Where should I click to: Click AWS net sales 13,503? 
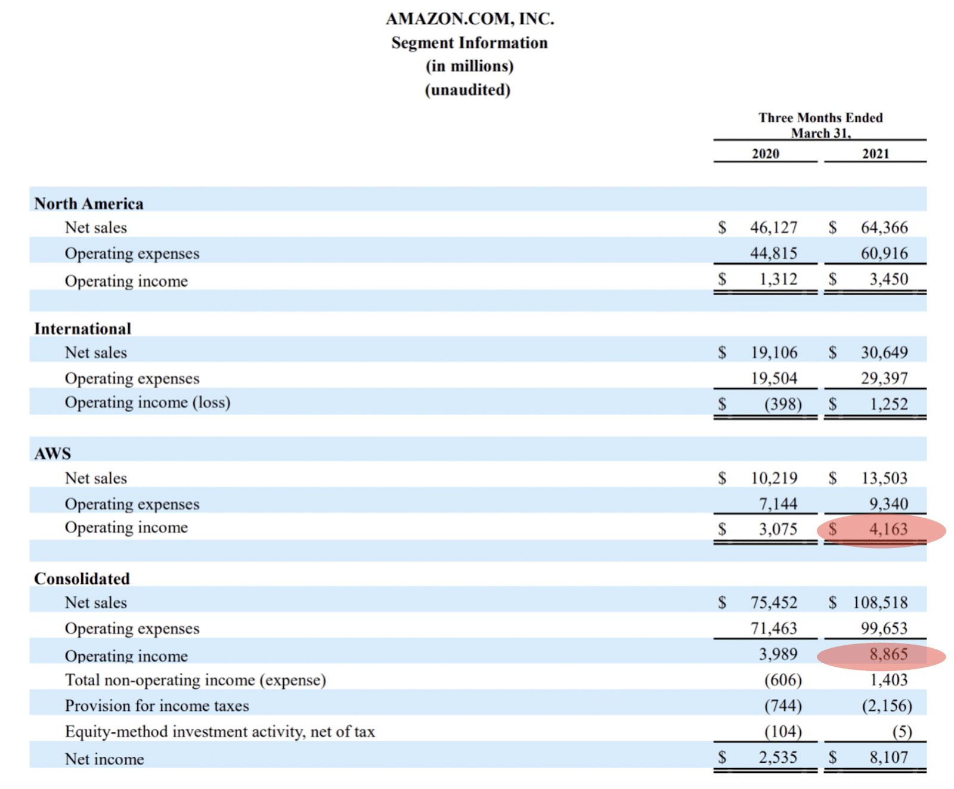(884, 478)
